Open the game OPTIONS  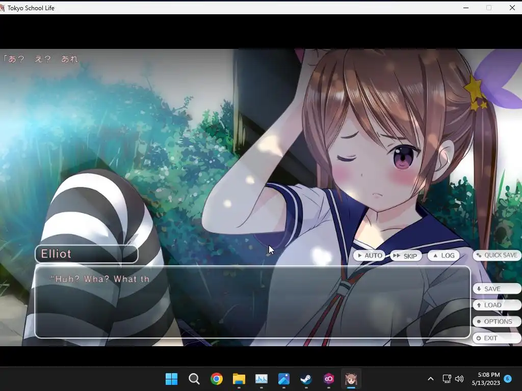pyautogui.click(x=497, y=322)
